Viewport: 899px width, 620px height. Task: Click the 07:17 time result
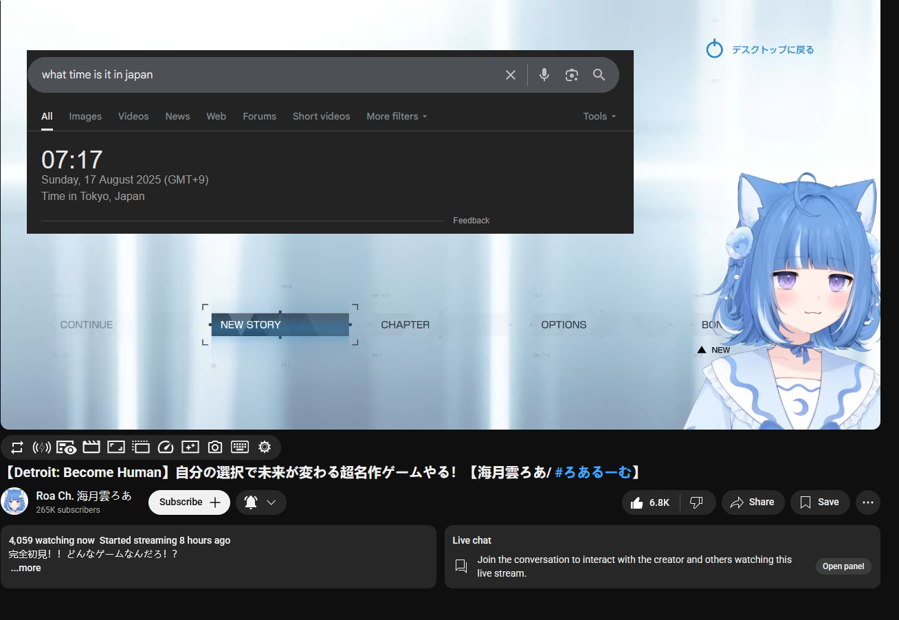(71, 159)
